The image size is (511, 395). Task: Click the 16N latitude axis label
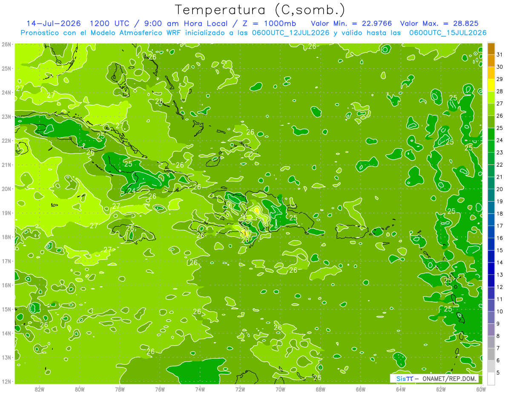tap(6, 285)
